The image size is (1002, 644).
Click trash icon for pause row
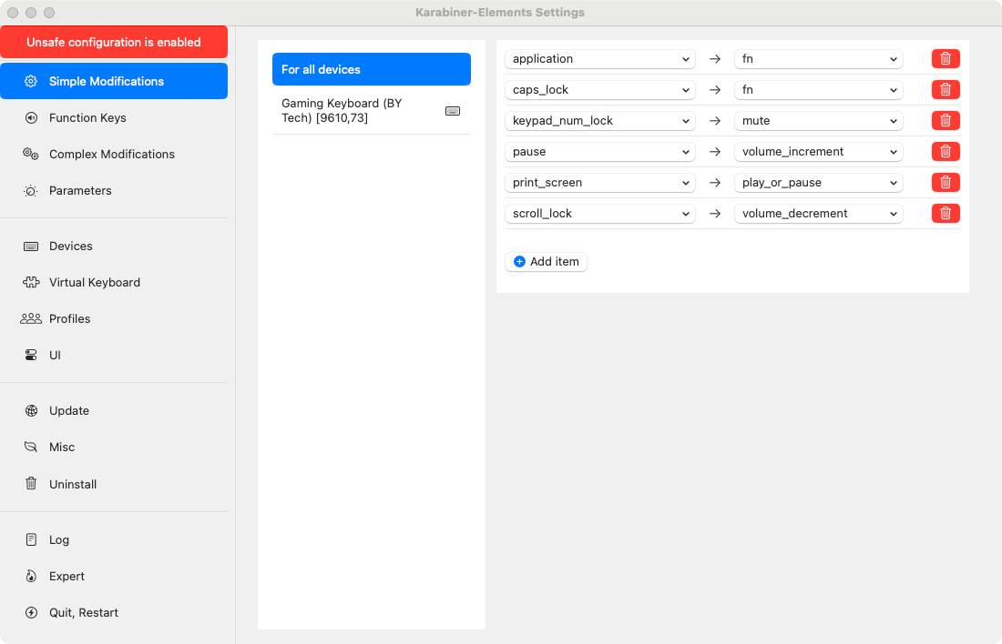coord(946,151)
